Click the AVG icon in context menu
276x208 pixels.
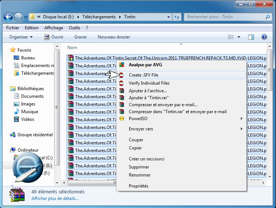pos(122,65)
